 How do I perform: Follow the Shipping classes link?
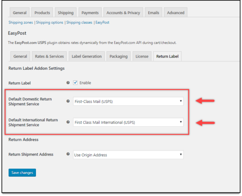(79, 23)
